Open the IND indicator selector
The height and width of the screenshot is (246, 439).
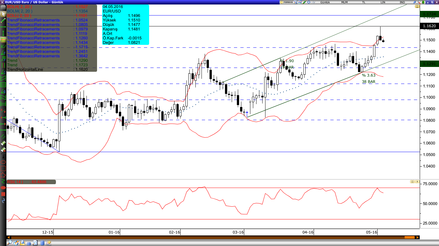(x=402, y=2)
